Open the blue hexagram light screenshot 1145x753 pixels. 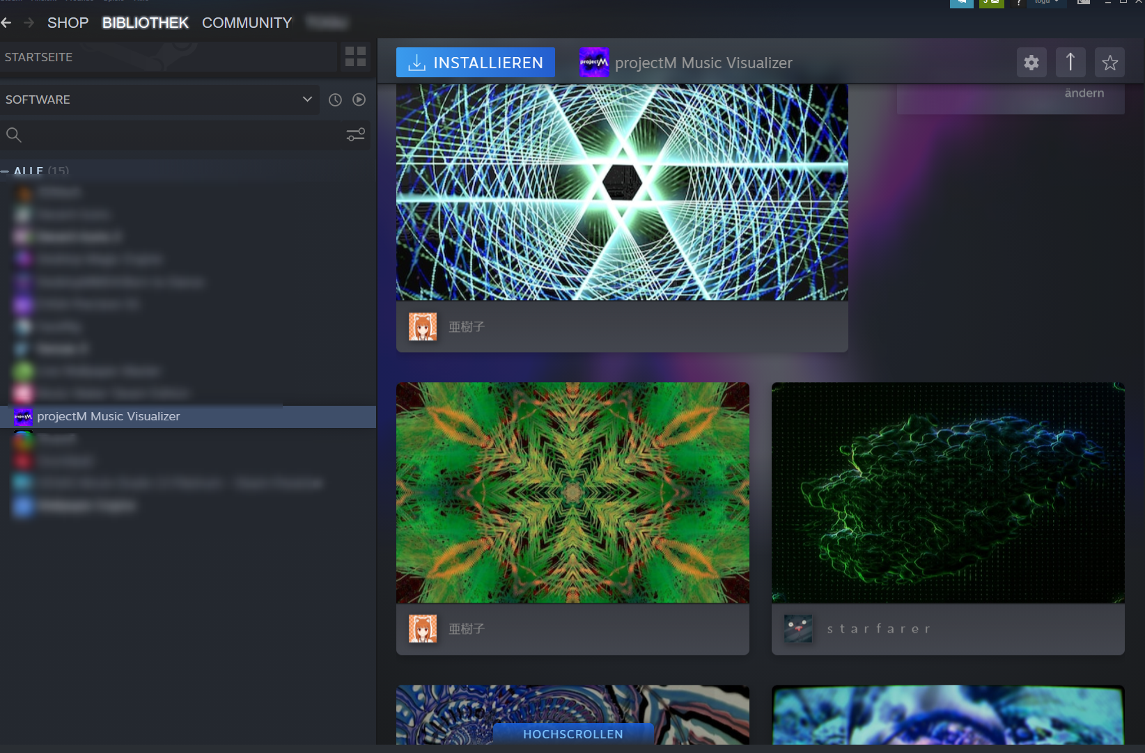click(622, 193)
